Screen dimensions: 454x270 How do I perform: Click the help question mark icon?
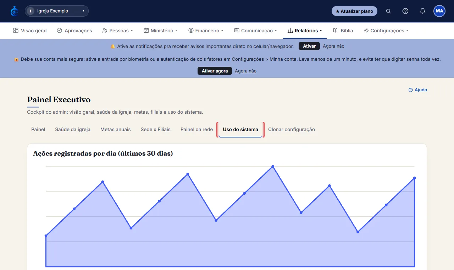point(405,11)
